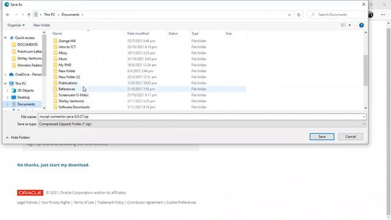Open Cookie Preferences footer link
Viewport: 391px width, 220px height.
pyautogui.click(x=181, y=202)
